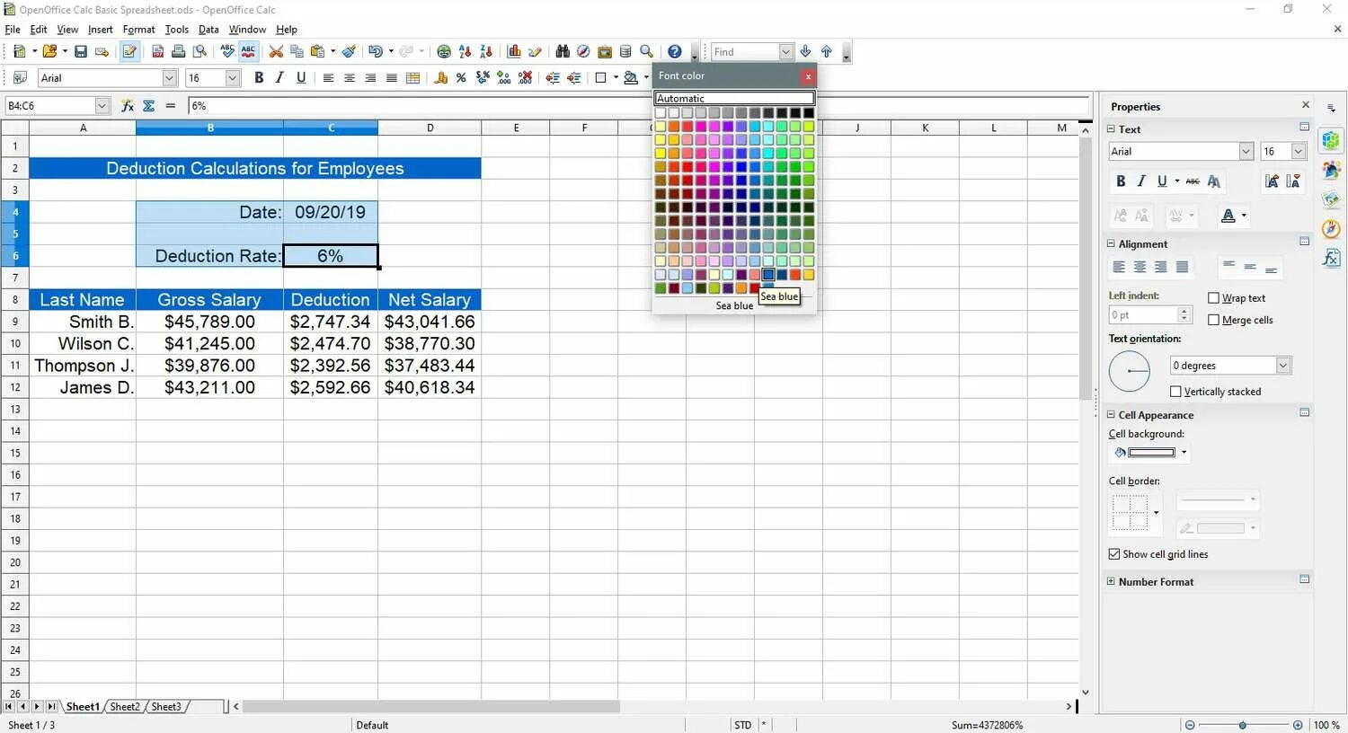Open the Data menu
Viewport: 1348px width, 733px height.
coord(208,30)
